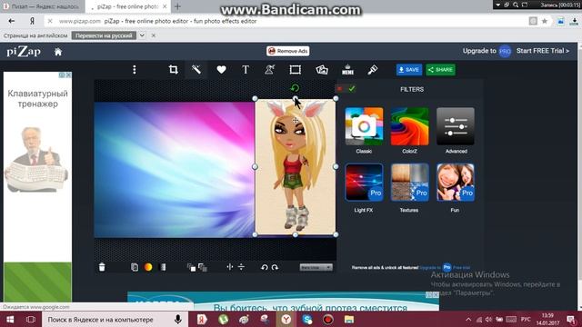Open the piZap home page icon

tap(58, 52)
